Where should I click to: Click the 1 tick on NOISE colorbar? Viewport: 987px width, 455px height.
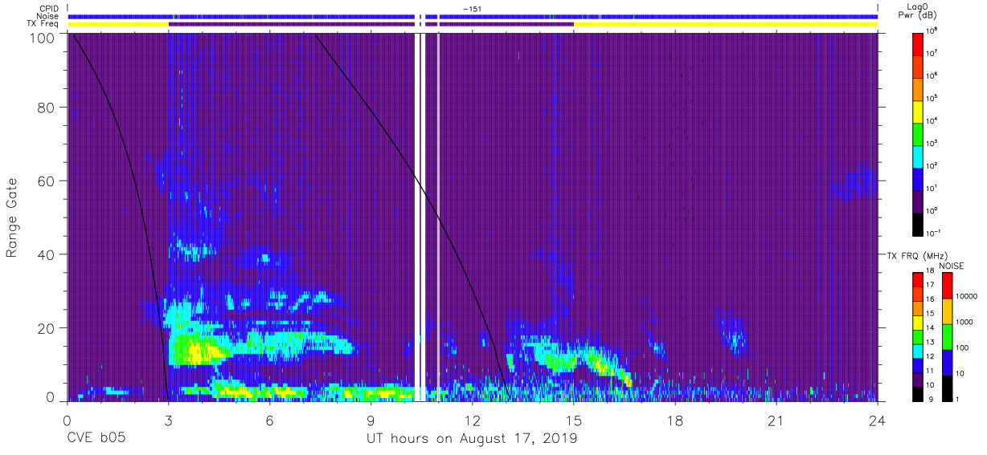956,399
